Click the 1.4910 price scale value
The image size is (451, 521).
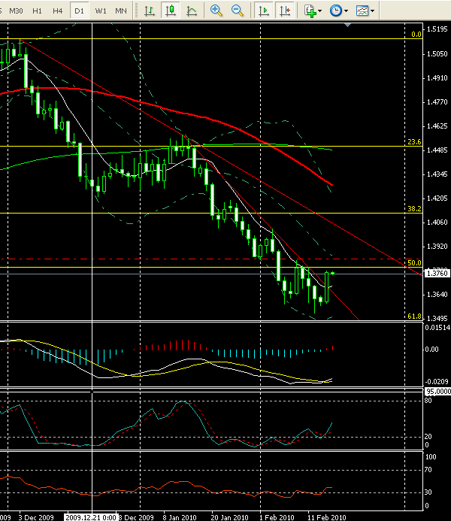click(437, 78)
